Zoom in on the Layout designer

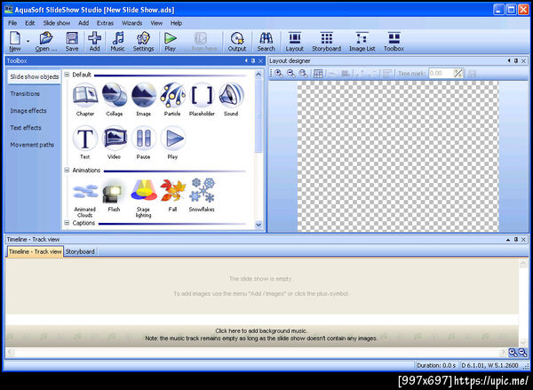click(x=279, y=73)
